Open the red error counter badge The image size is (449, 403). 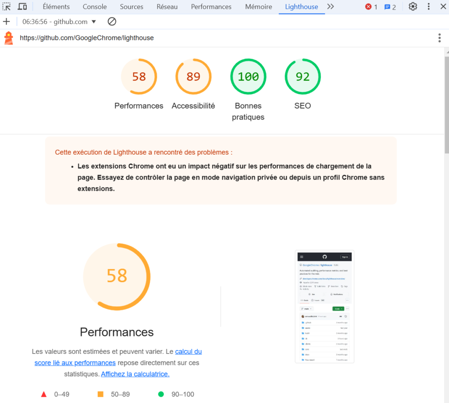(x=371, y=7)
